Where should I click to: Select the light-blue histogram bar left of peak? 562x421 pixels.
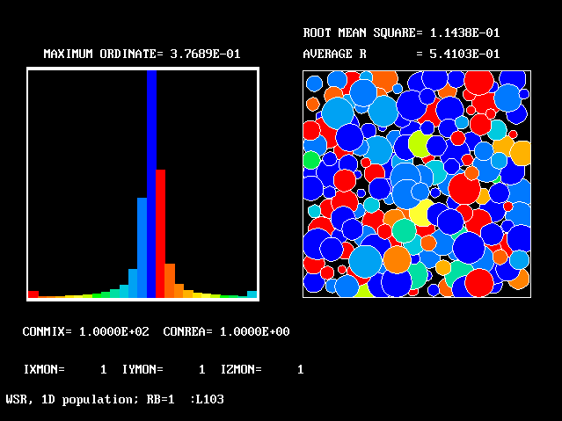click(x=142, y=248)
